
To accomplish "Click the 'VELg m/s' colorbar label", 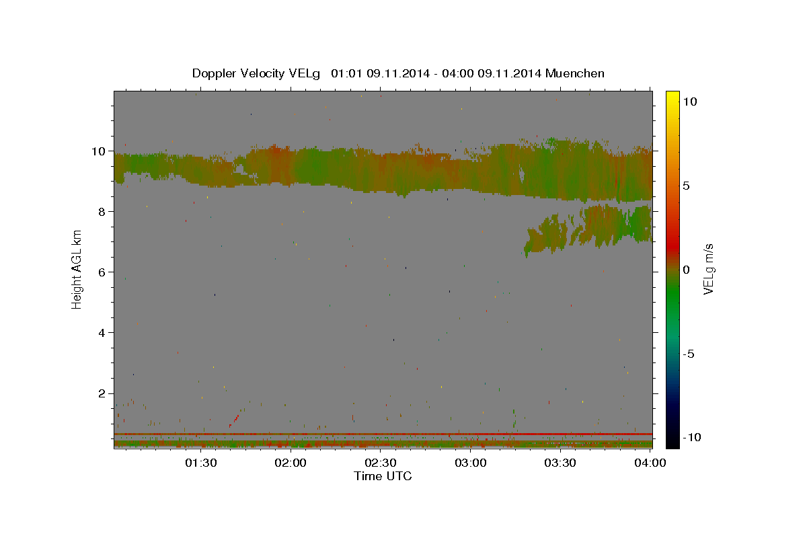I will [708, 269].
